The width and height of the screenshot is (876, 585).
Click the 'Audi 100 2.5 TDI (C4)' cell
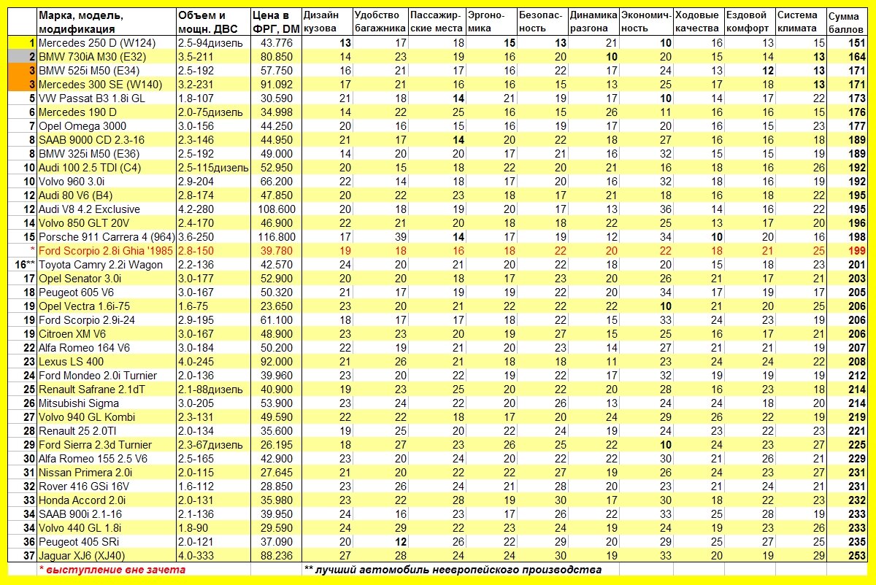pyautogui.click(x=106, y=168)
